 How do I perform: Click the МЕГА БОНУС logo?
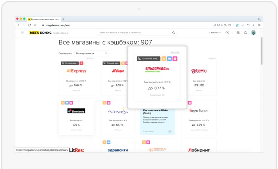(x=41, y=33)
